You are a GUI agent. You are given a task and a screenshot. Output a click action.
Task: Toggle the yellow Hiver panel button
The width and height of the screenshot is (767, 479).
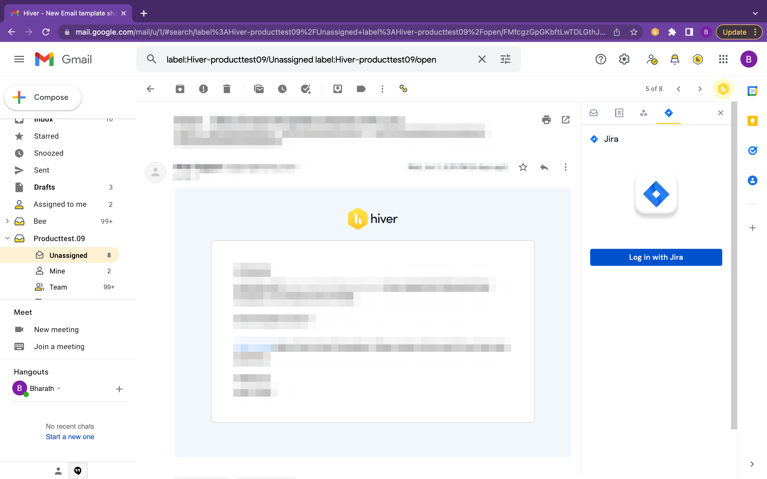pos(723,89)
